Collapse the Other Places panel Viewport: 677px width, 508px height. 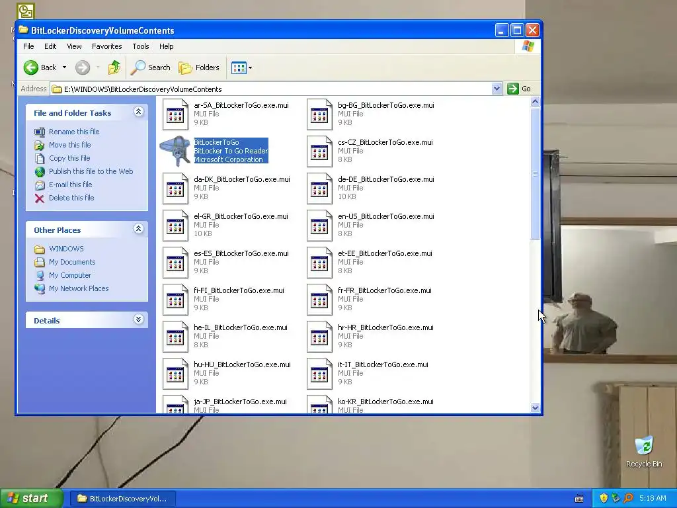138,229
